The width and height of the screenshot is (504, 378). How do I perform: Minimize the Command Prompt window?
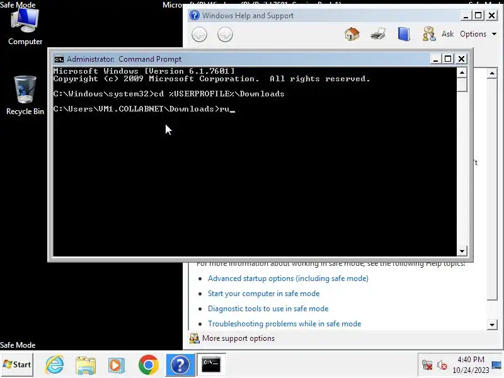point(435,59)
